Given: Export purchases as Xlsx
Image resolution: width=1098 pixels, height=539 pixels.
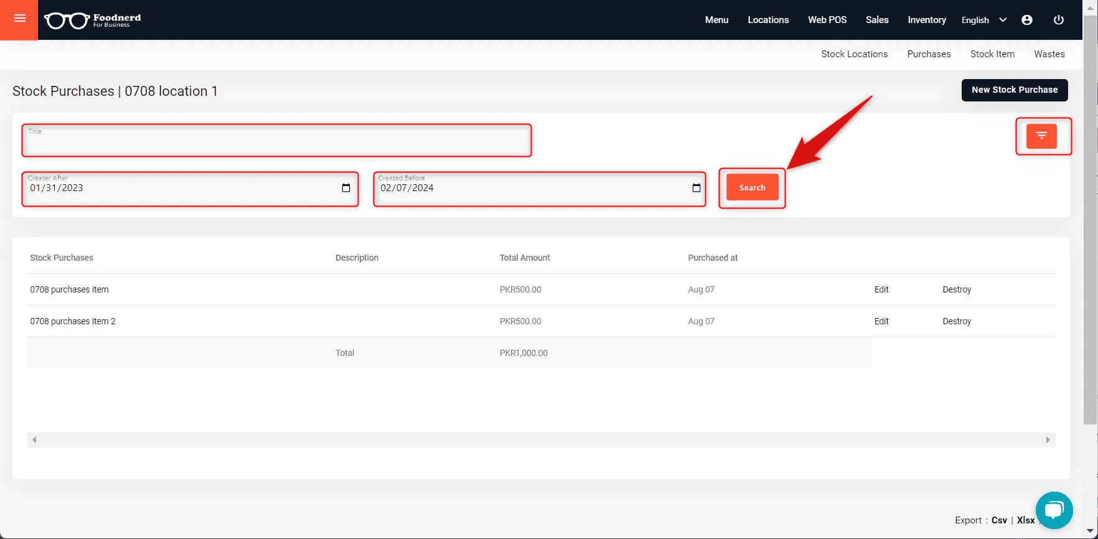Looking at the screenshot, I should [1026, 520].
